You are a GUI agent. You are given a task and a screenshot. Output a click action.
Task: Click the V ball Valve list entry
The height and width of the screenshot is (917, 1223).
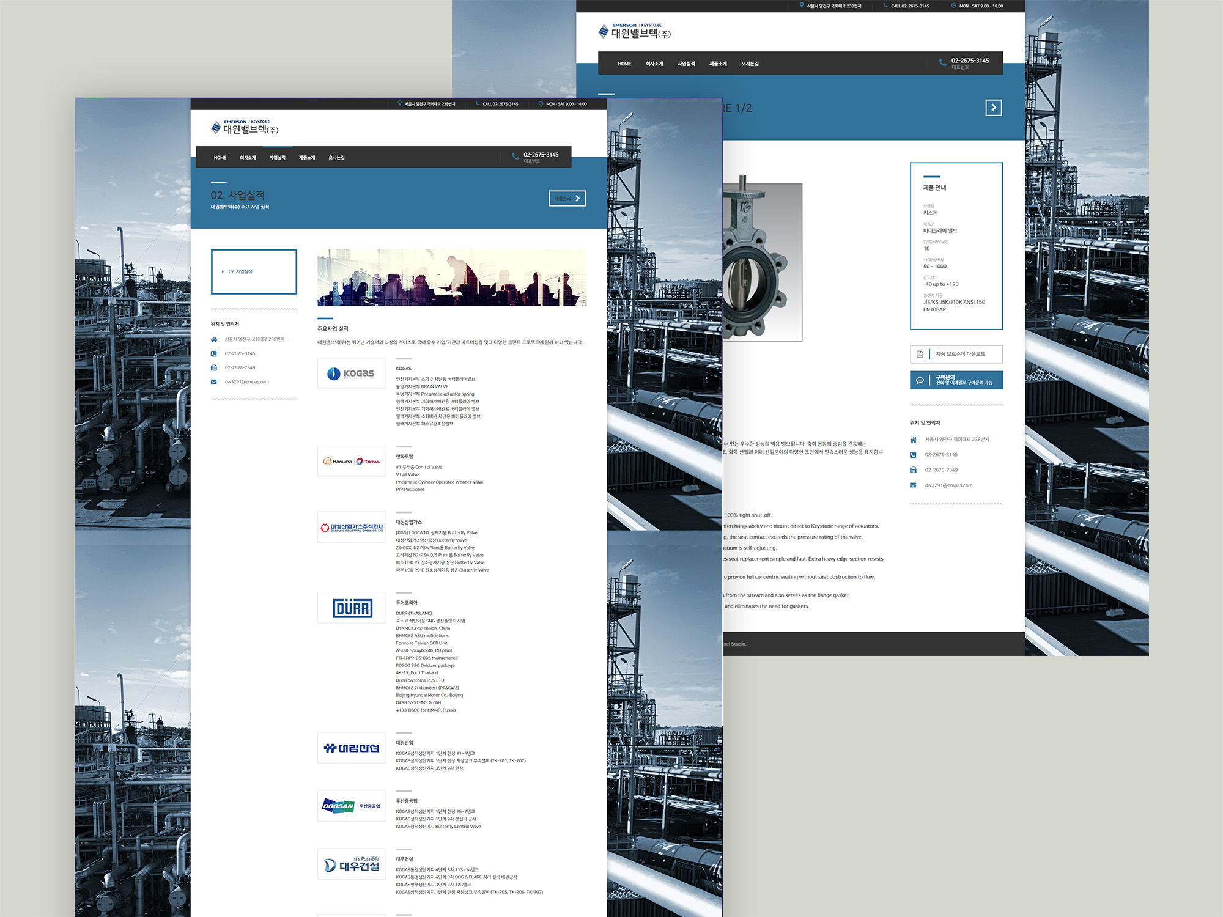click(407, 474)
